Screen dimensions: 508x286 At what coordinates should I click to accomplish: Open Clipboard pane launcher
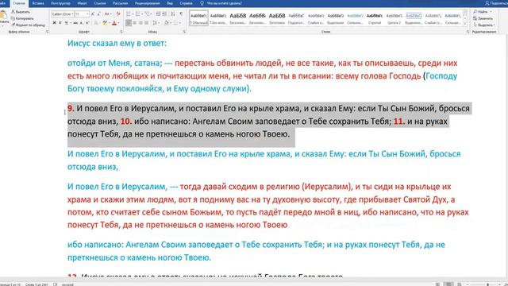[x=48, y=32]
